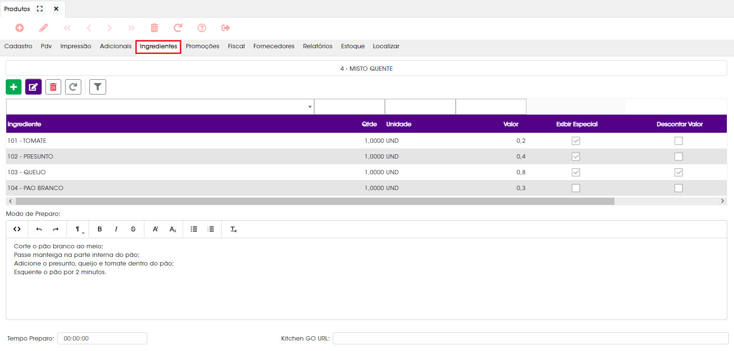Screen dimensions: 734x351
Task: Click the top toolbar trash delete icon
Action: tap(154, 28)
